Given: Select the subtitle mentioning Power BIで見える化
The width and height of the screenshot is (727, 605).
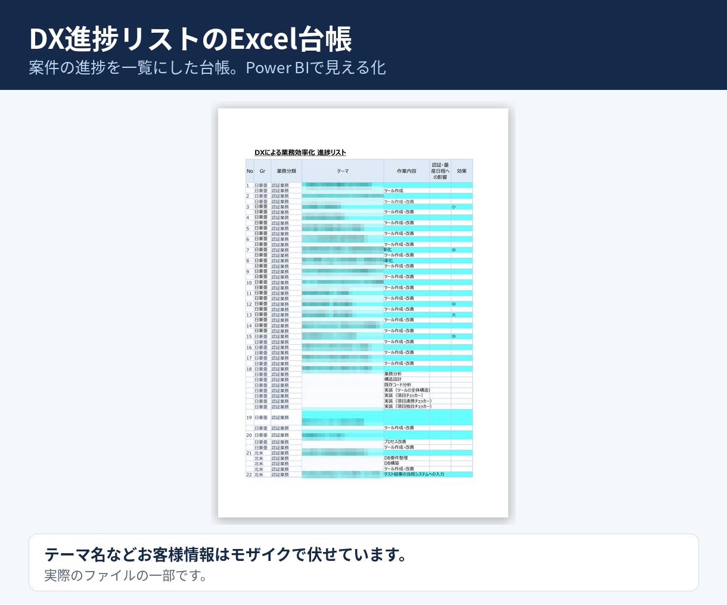Looking at the screenshot, I should point(207,67).
